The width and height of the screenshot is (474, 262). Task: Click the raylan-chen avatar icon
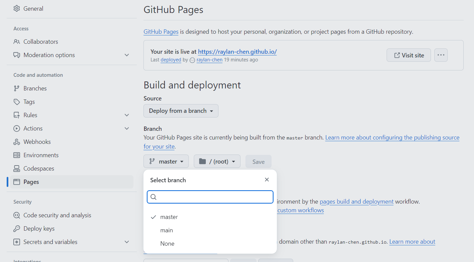point(192,60)
